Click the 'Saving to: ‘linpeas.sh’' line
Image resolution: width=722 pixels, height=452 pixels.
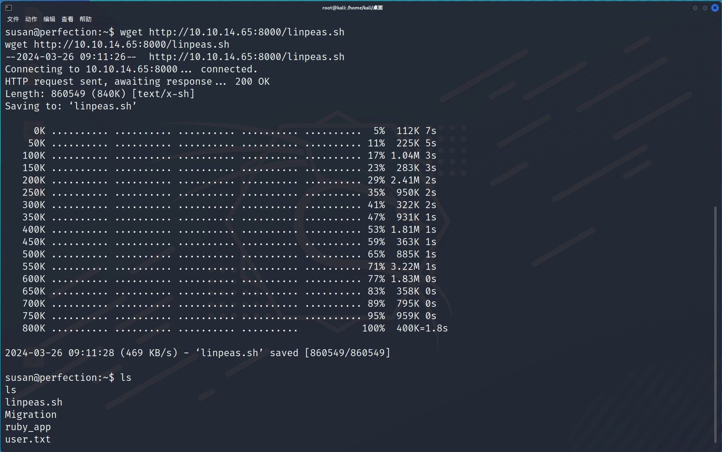pos(71,106)
